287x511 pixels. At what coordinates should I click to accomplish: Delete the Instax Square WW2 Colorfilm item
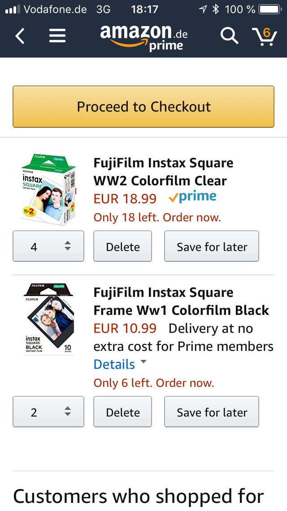(122, 246)
